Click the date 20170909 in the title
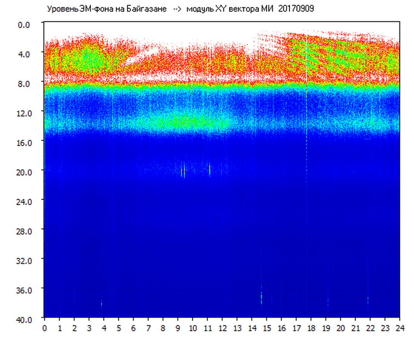The width and height of the screenshot is (414, 339). (x=296, y=9)
